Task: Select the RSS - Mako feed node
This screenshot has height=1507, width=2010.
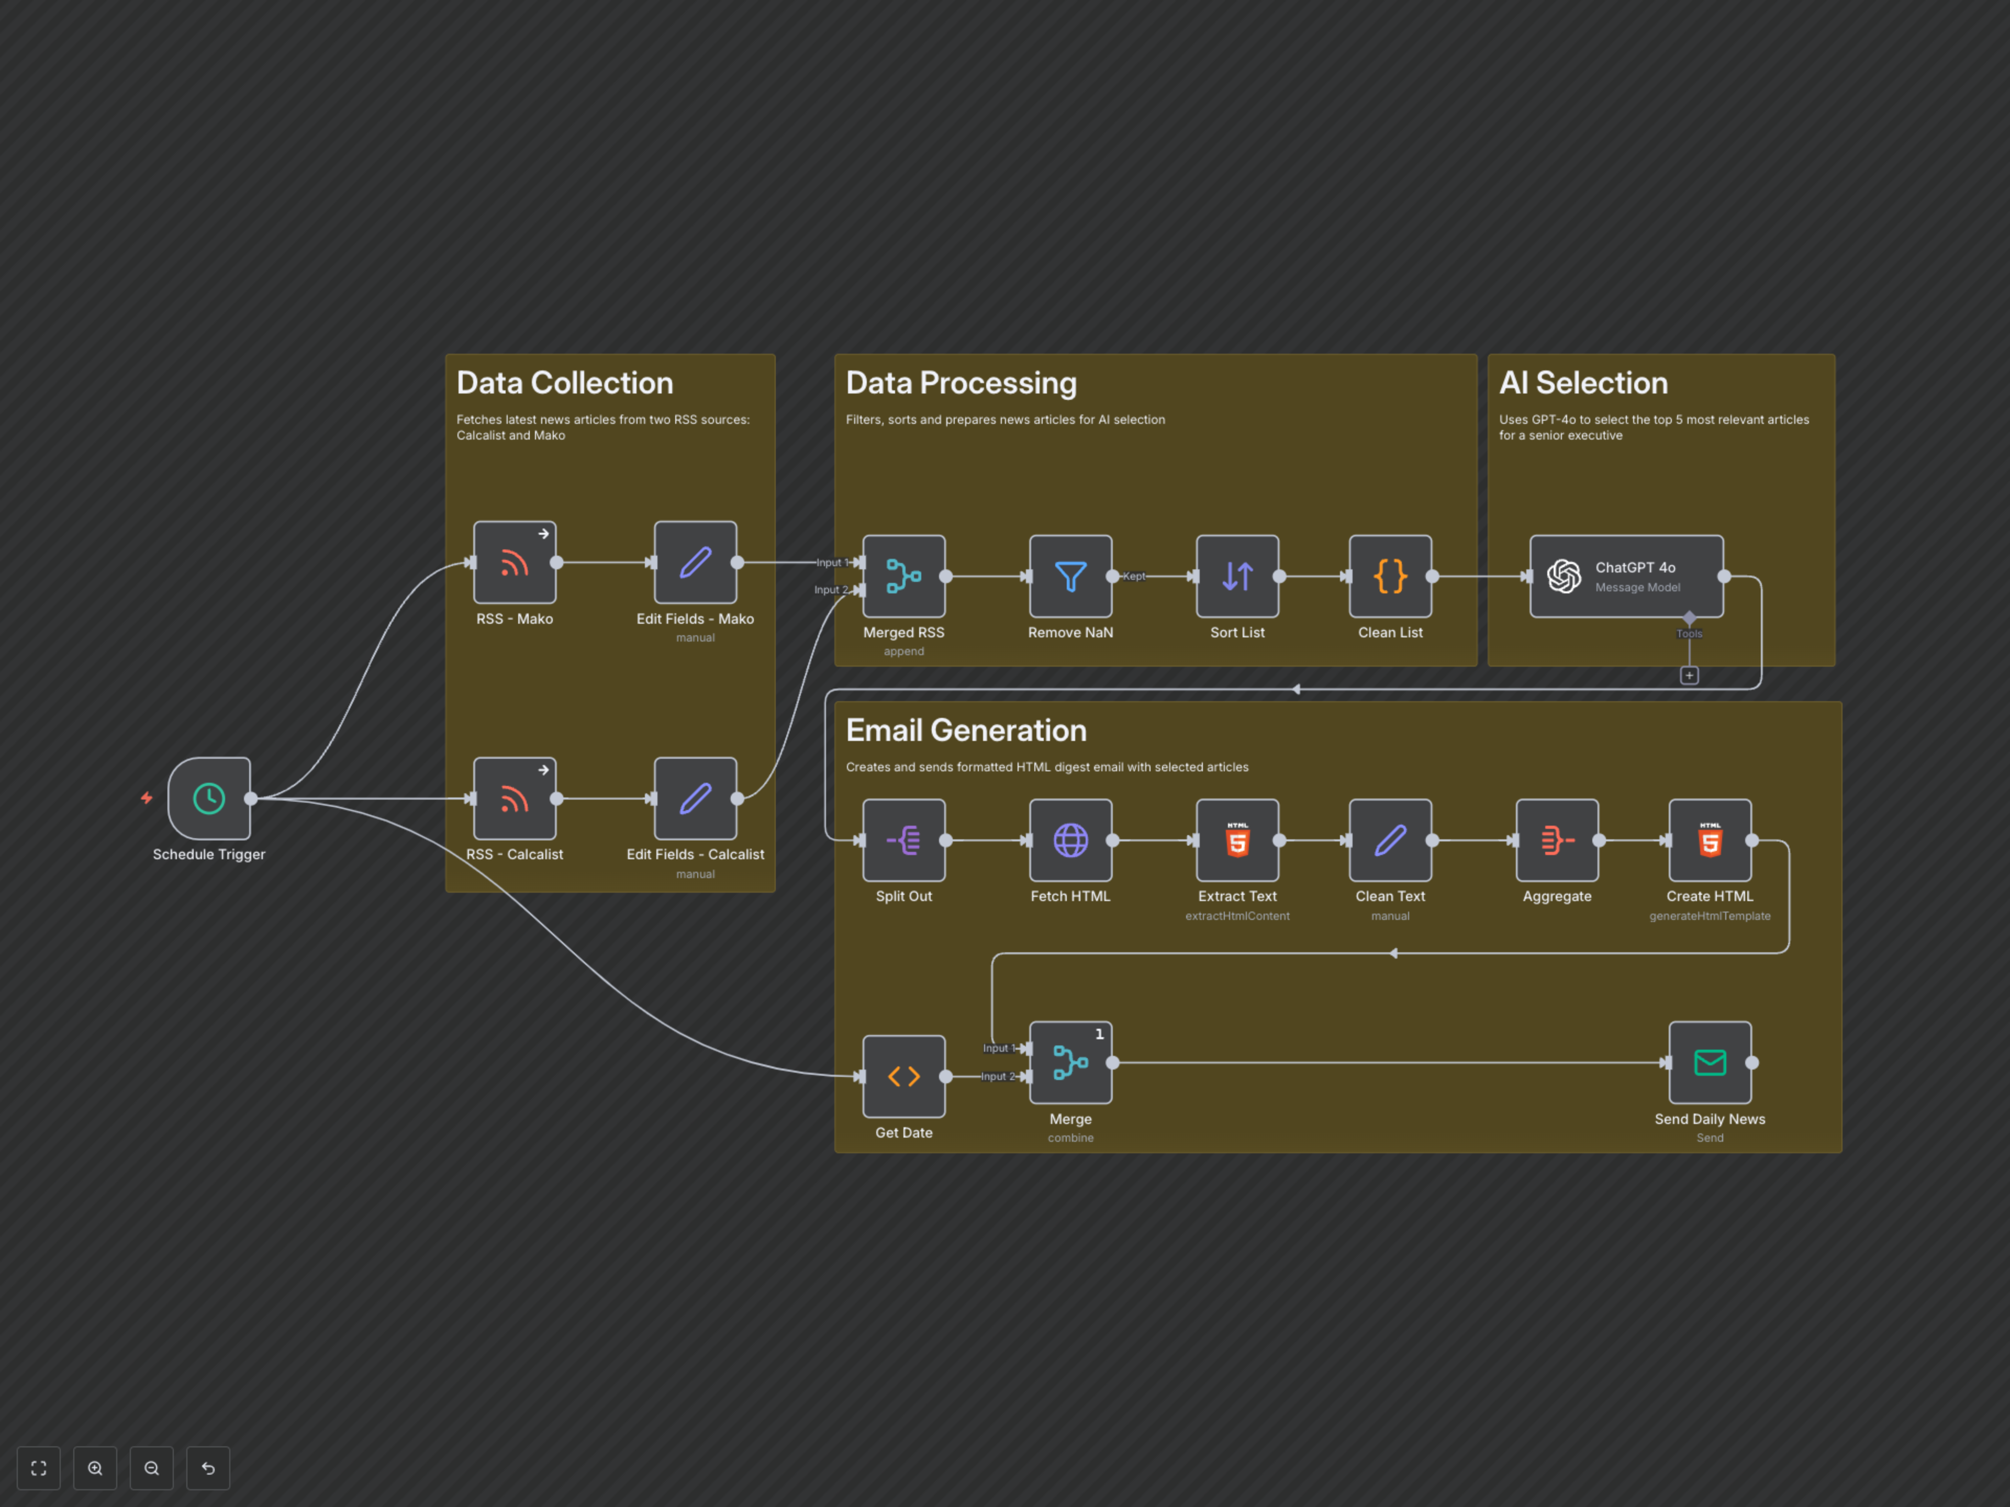Action: coord(515,563)
